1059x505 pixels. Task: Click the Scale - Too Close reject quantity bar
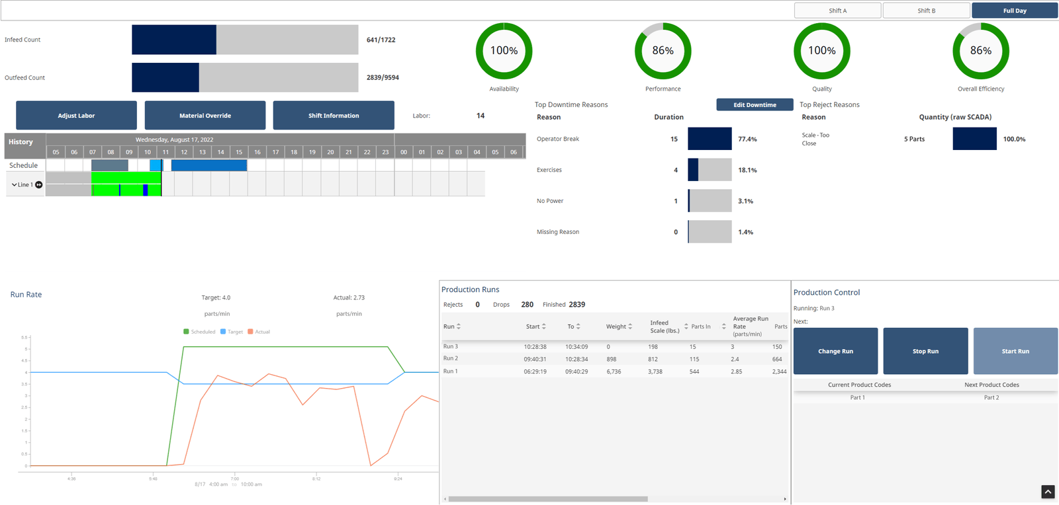click(974, 139)
